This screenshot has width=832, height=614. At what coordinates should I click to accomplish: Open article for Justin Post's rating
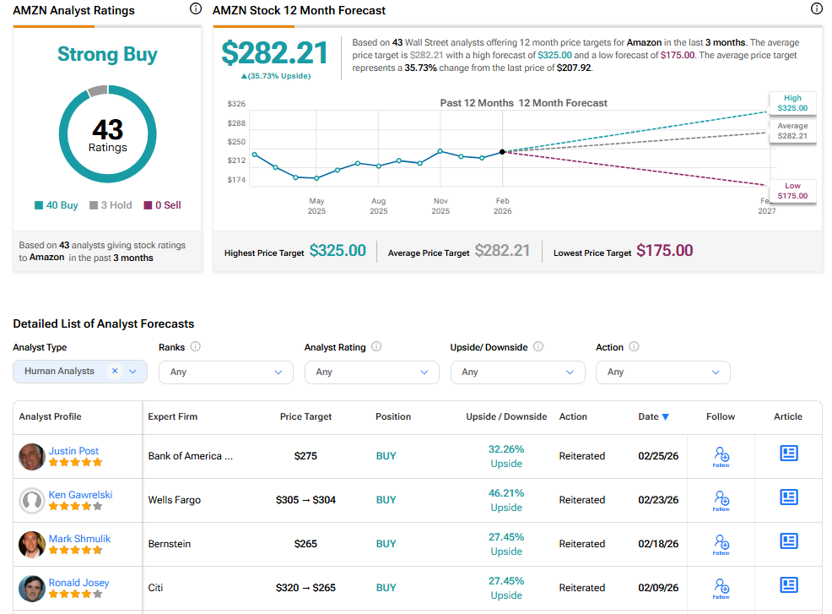point(789,454)
